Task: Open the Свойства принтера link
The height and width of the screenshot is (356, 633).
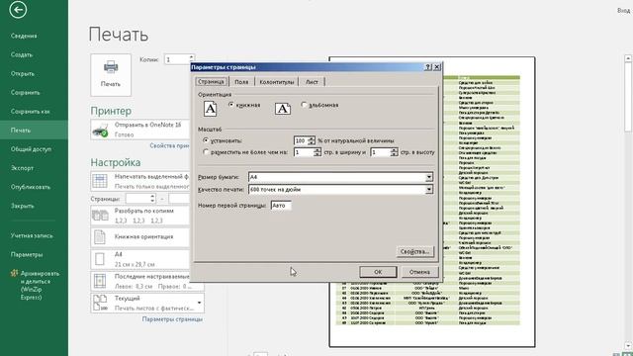Action: (x=169, y=145)
